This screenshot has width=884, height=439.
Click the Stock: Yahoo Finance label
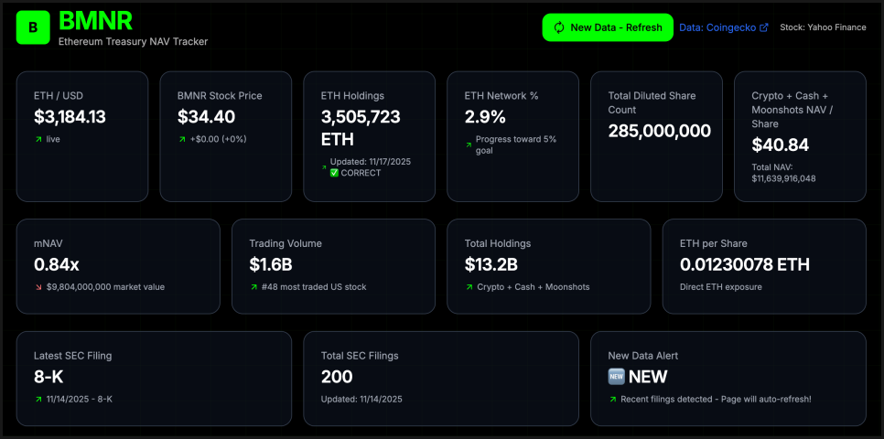pos(823,27)
